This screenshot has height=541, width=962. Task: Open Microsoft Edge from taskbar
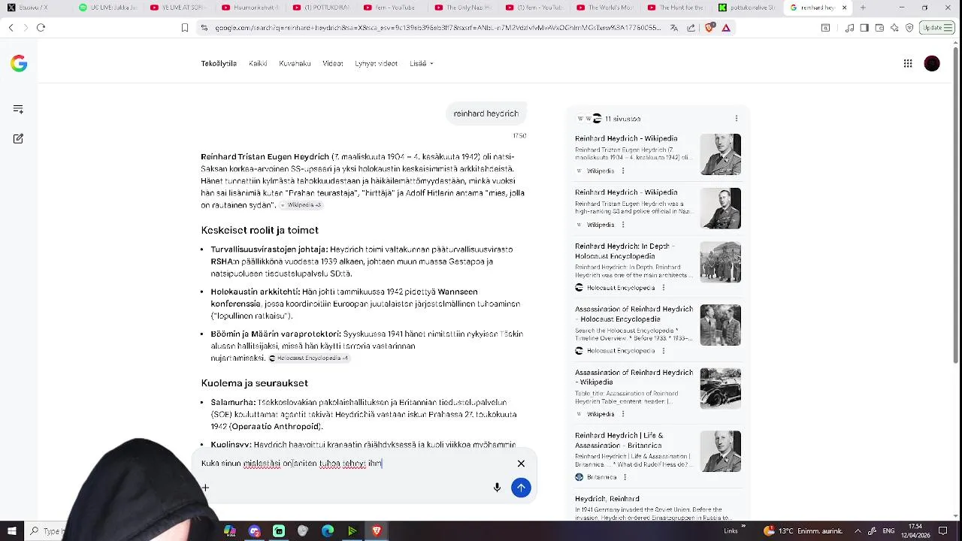pyautogui.click(x=328, y=531)
